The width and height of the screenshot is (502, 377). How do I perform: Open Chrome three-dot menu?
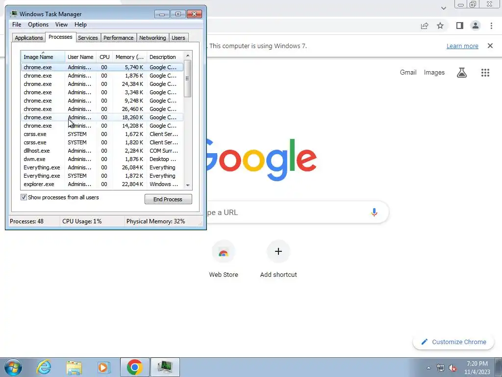tap(491, 26)
